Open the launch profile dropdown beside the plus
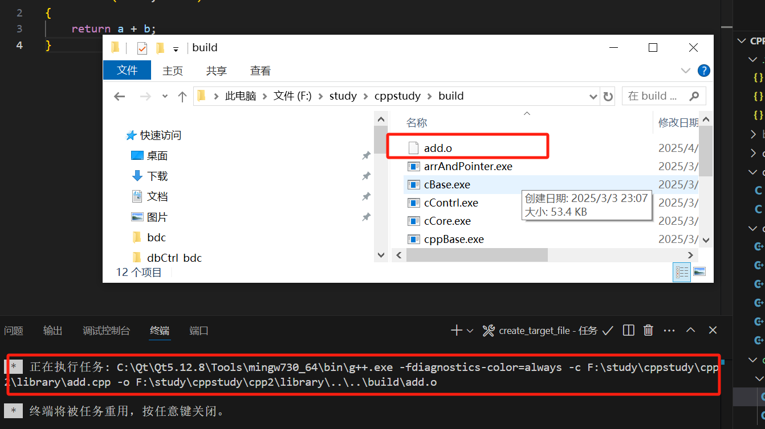The image size is (765, 429). coord(470,331)
